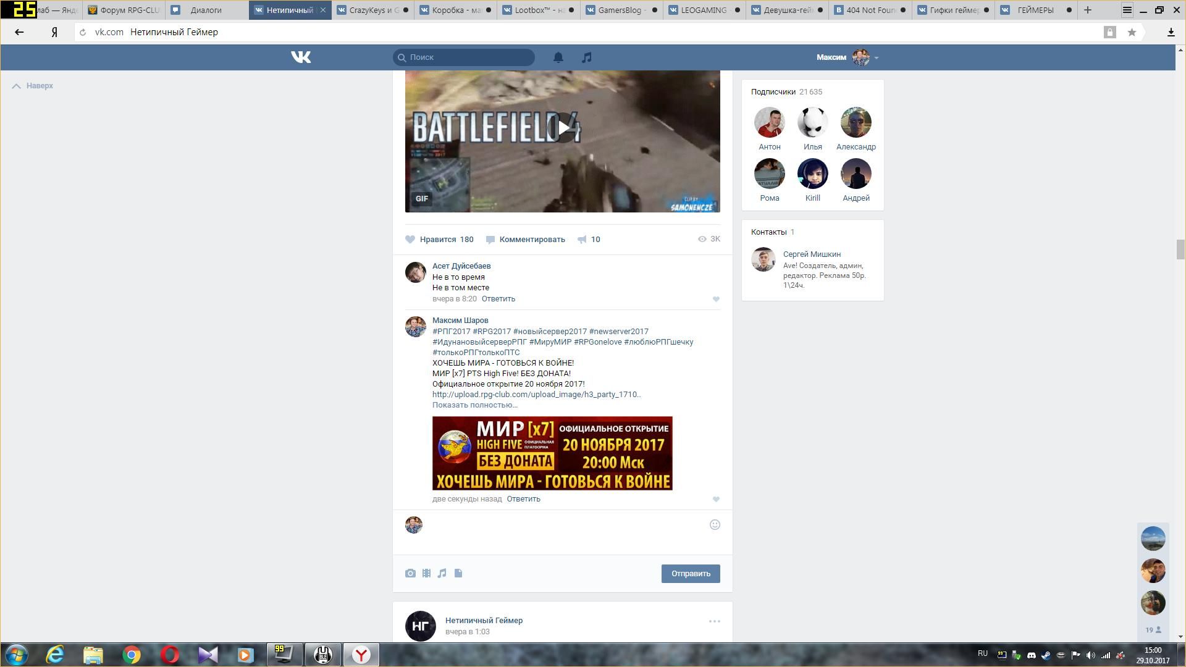Like Максим Шаров's comment heart
This screenshot has height=667, width=1186.
point(716,500)
